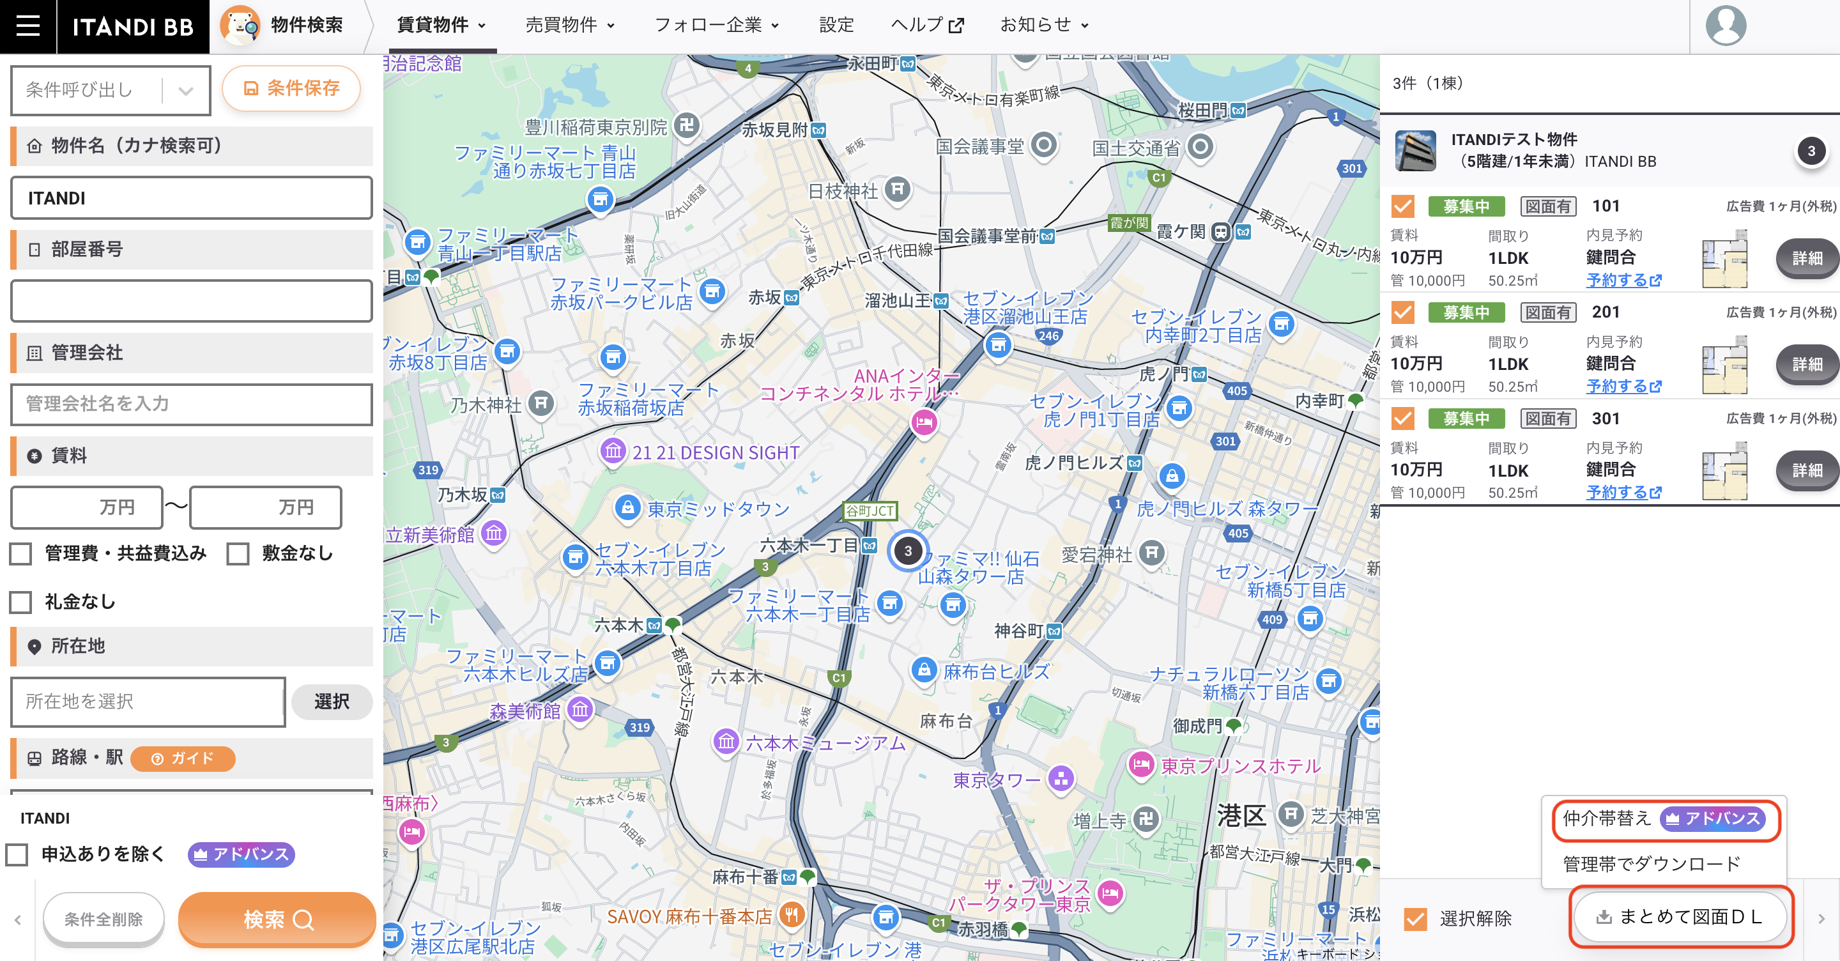Image resolution: width=1840 pixels, height=961 pixels.
Task: Click the ガイド badge beside 路線・駅
Action: coord(183,758)
